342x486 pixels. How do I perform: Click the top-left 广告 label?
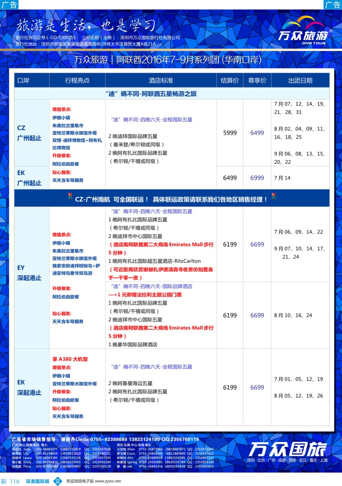click(x=9, y=5)
